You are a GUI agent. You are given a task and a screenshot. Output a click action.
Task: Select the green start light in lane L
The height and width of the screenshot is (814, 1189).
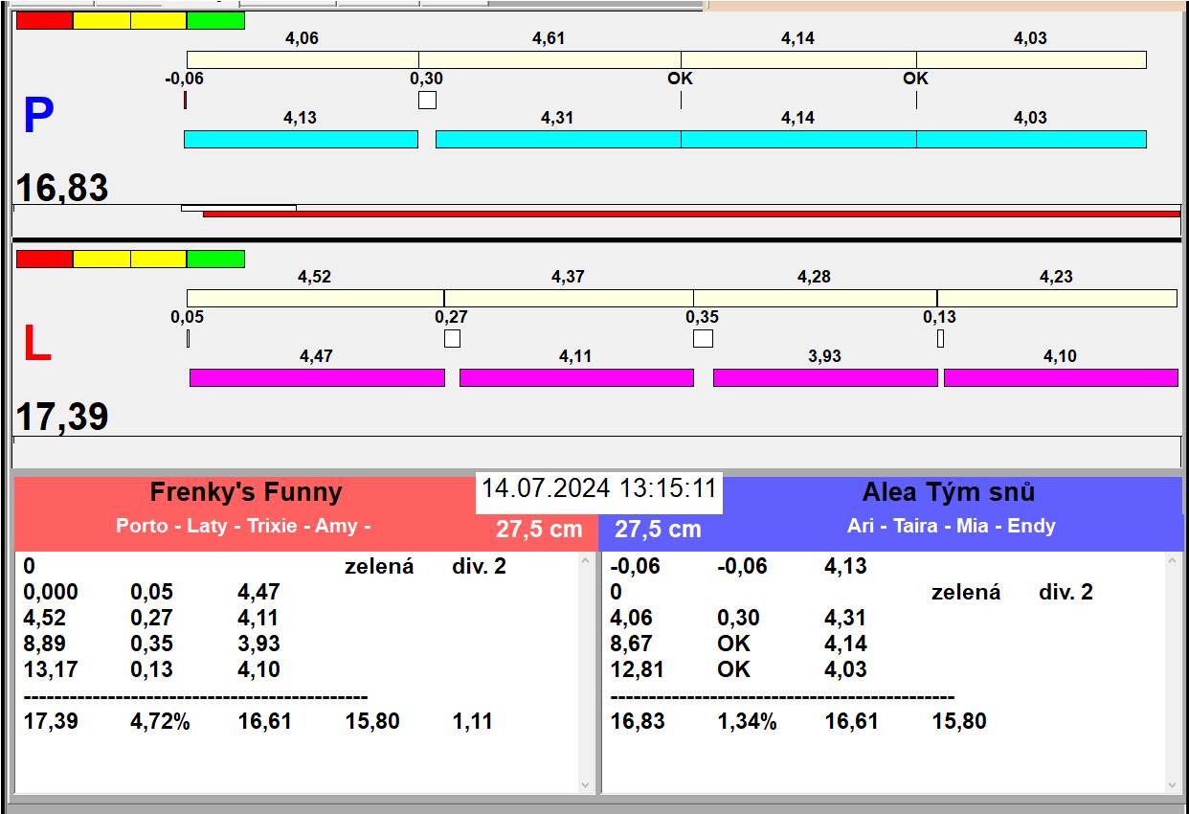215,259
